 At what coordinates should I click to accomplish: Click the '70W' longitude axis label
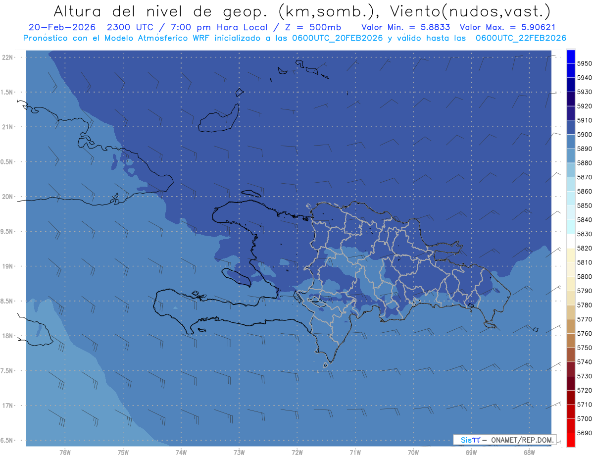tap(413, 453)
